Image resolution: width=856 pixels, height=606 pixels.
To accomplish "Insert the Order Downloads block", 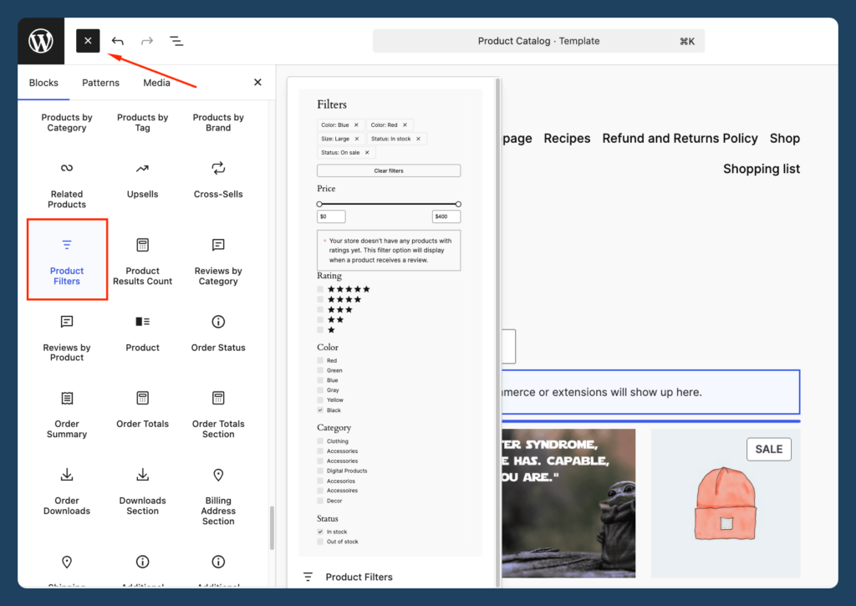I will (67, 491).
